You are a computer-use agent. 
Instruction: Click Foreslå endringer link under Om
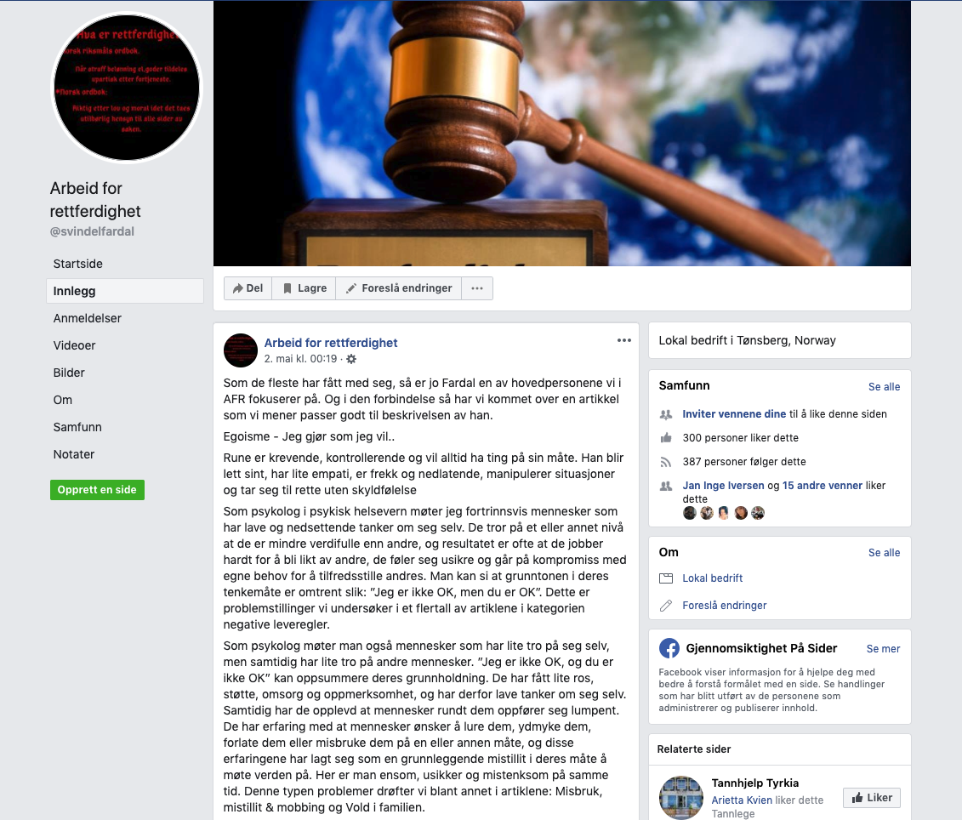coord(725,605)
